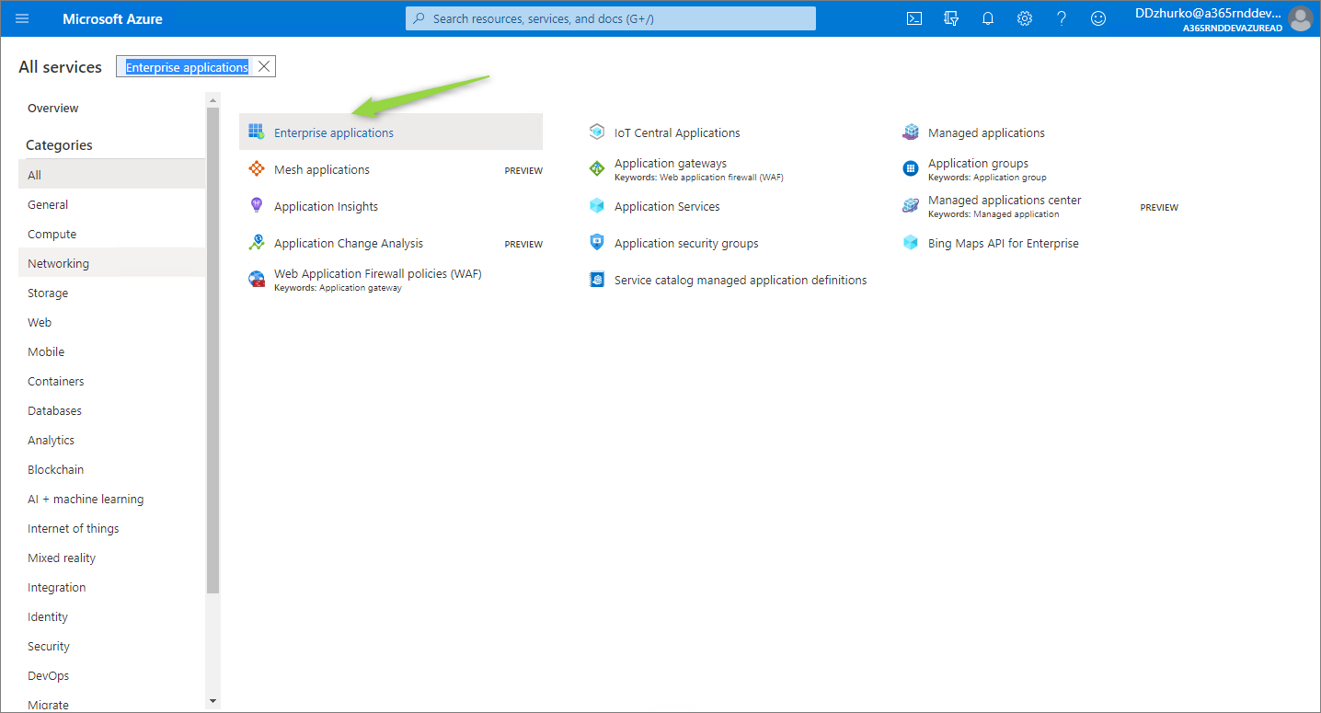Launch Cloud Shell from top bar
The image size is (1321, 713).
[913, 18]
